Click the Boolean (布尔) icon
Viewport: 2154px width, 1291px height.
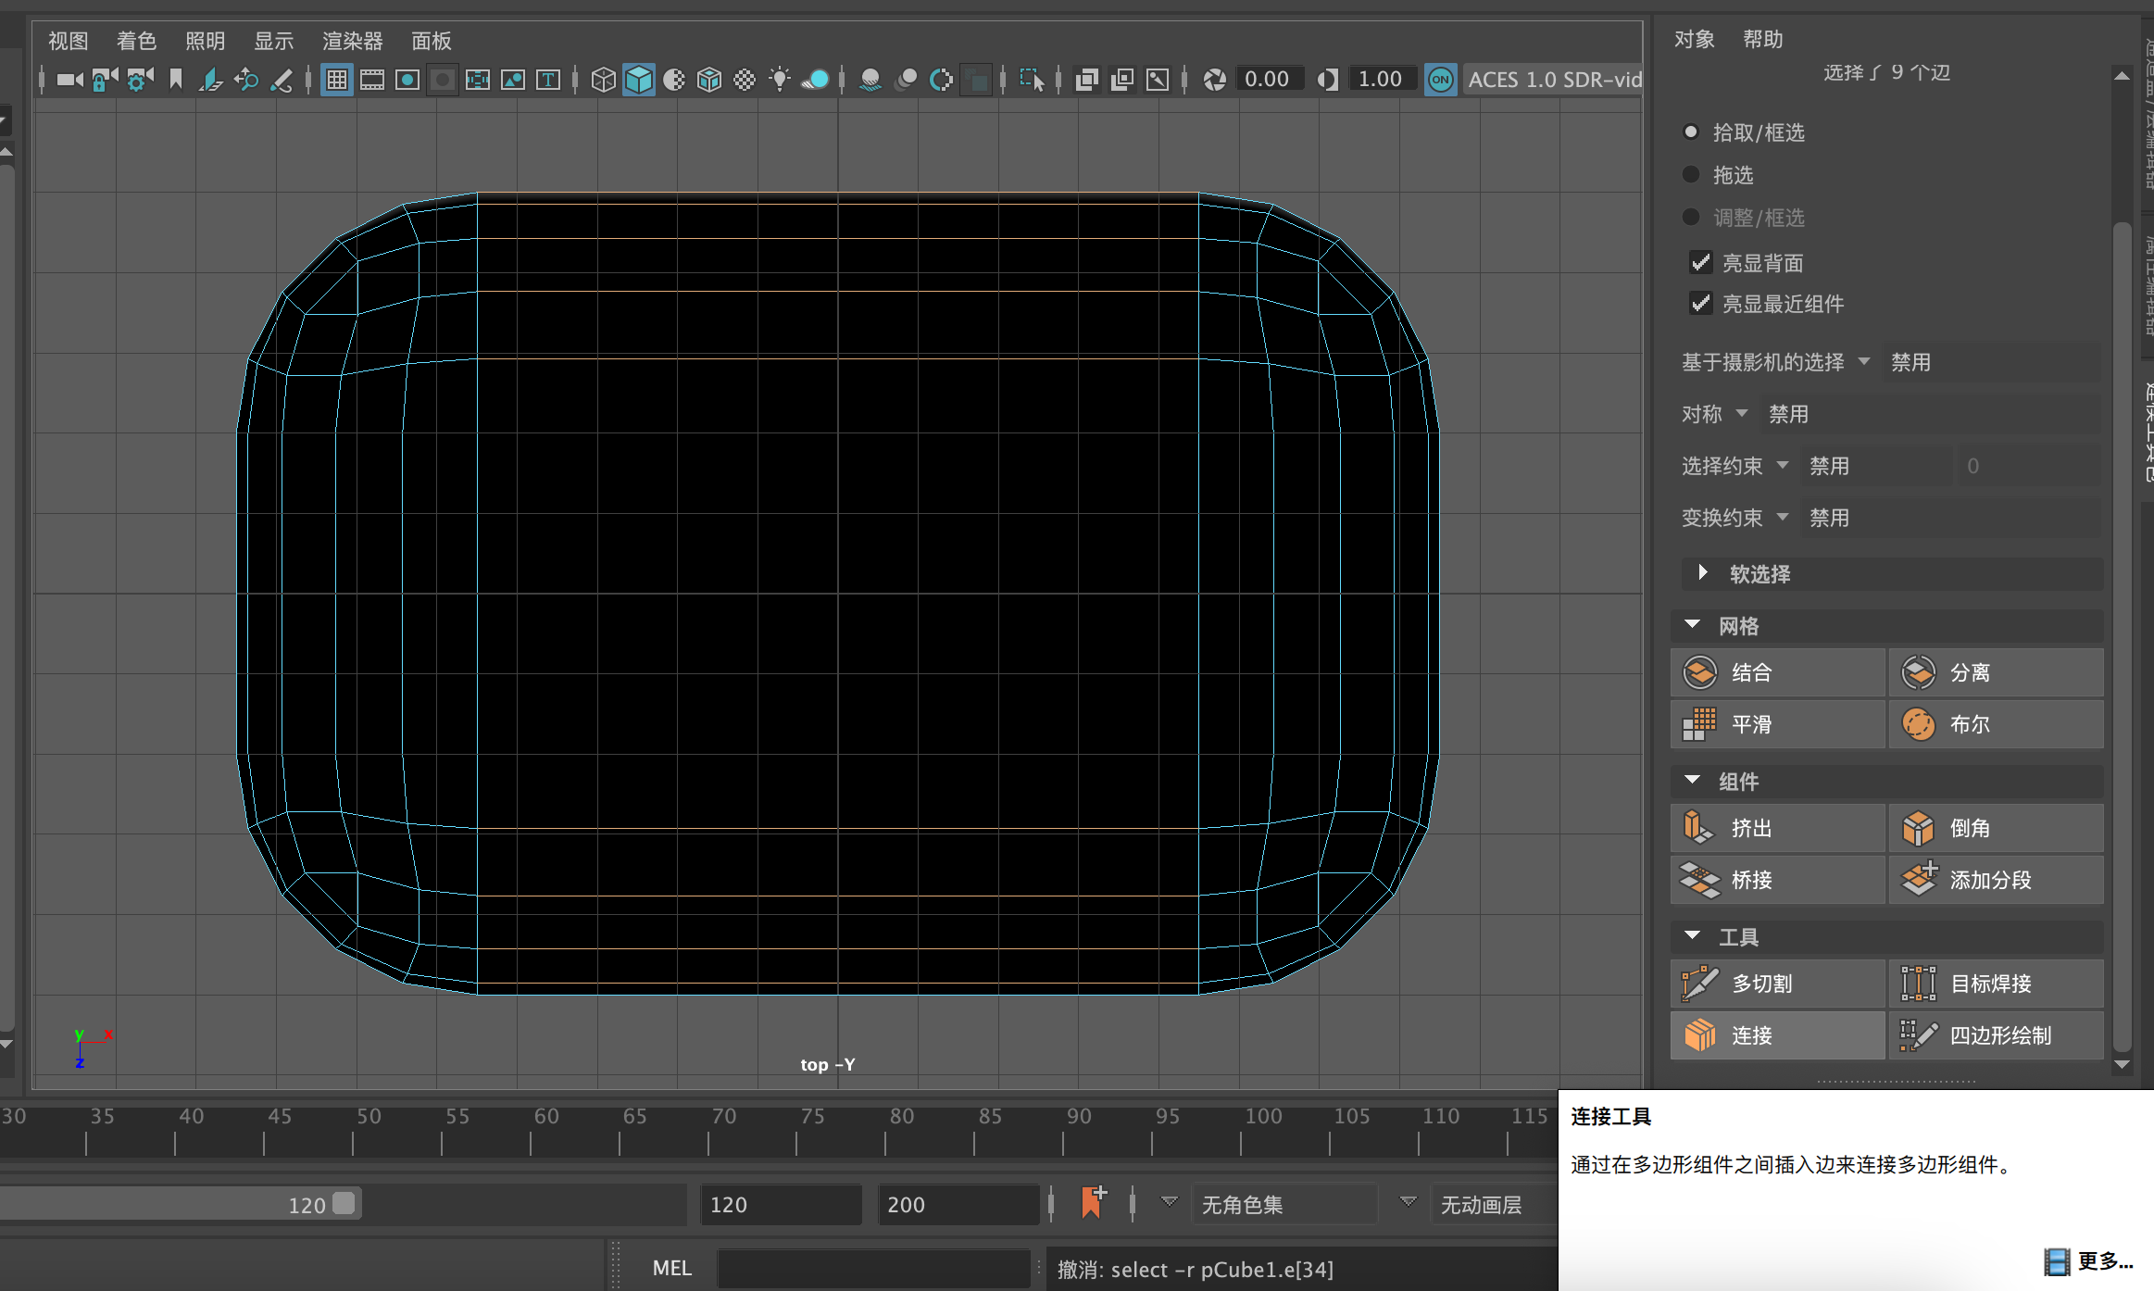click(1917, 723)
